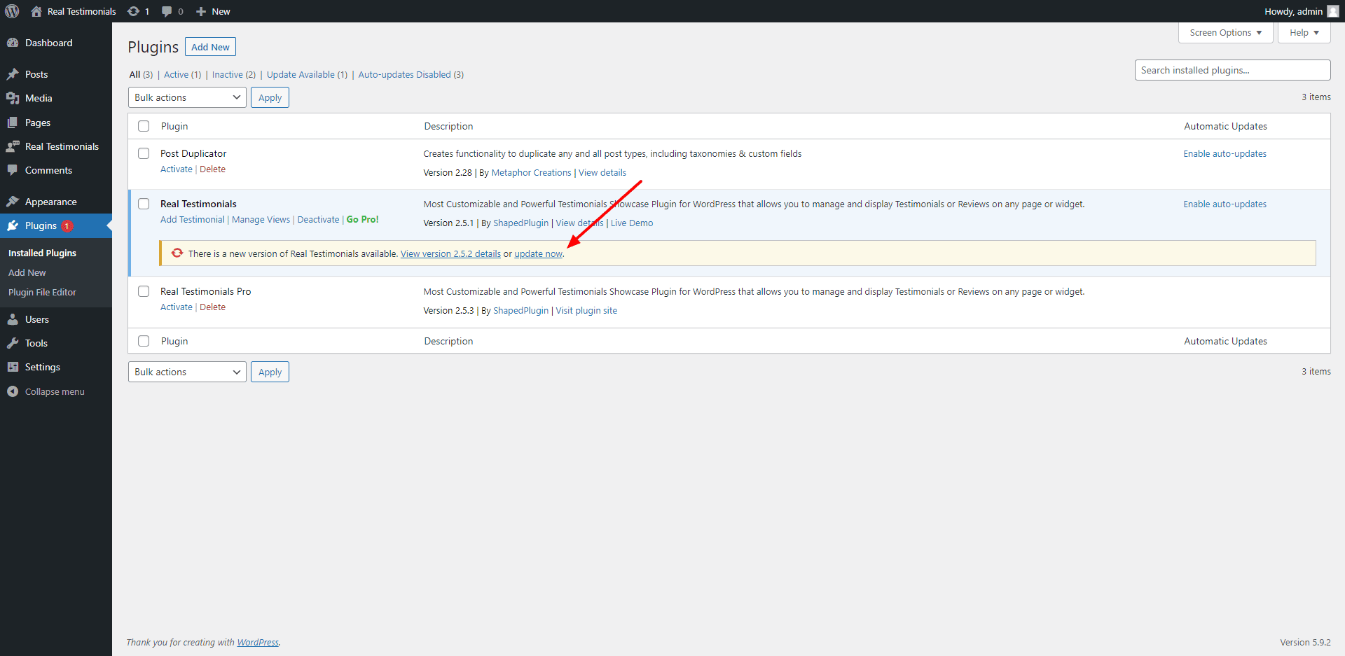The image size is (1345, 656).
Task: Toggle select-all checkbox in table header
Action: 144,126
